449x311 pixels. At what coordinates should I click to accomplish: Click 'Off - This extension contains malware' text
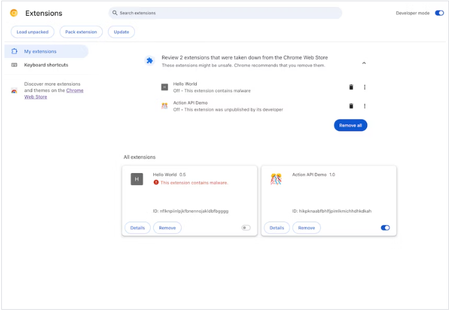[x=212, y=91]
